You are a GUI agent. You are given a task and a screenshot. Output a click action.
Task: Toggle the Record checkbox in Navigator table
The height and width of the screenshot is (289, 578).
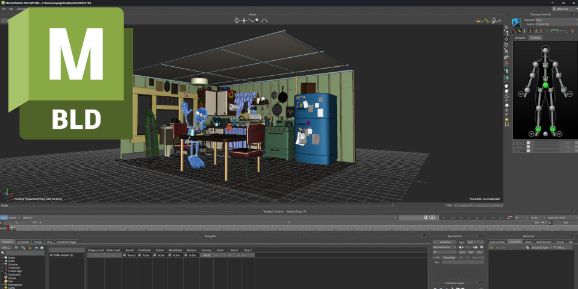coord(124,255)
